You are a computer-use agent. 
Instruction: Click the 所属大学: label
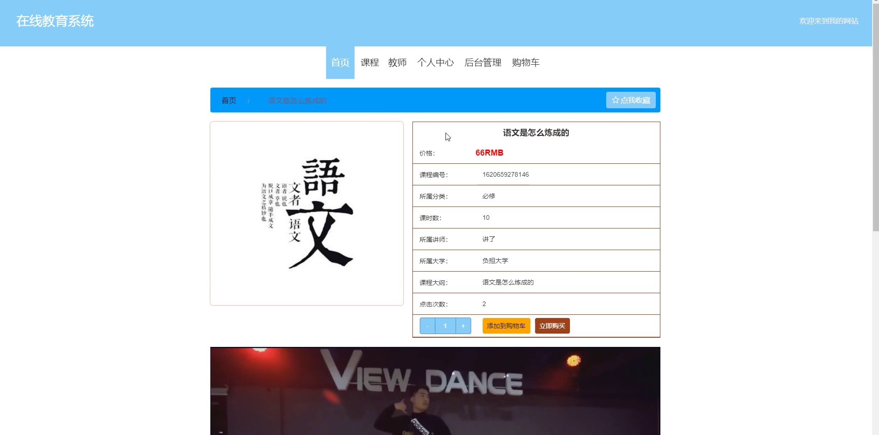tap(434, 261)
